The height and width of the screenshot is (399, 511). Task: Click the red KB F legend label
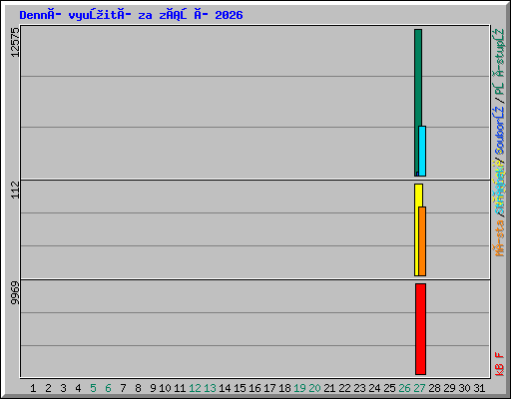[x=499, y=364]
